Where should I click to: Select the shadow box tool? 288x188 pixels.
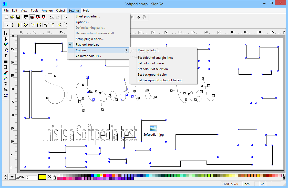(6, 67)
